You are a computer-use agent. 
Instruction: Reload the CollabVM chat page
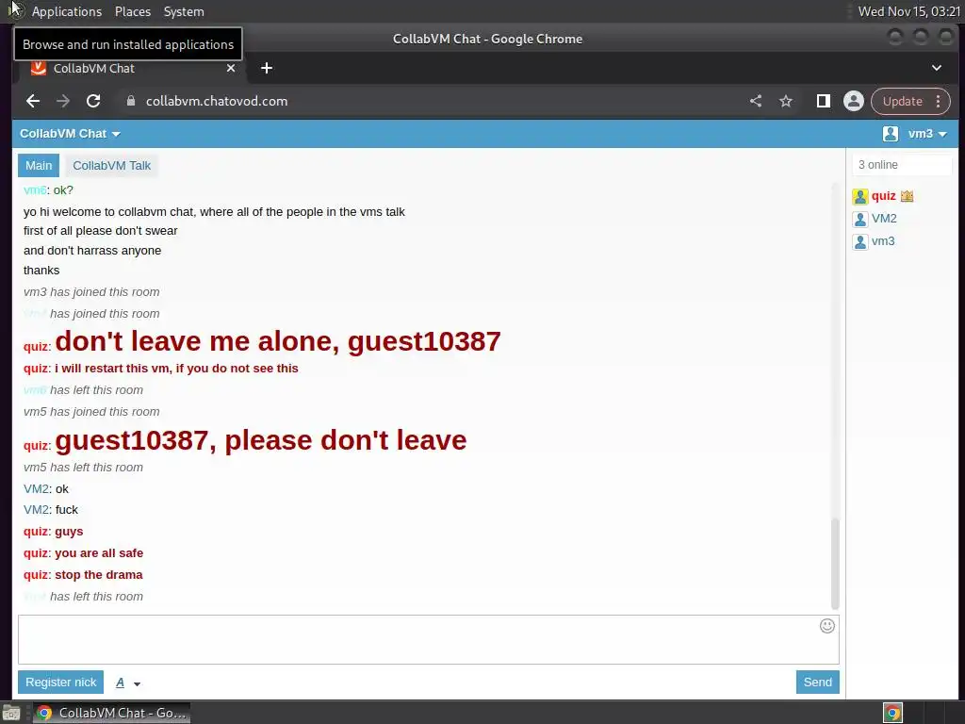pyautogui.click(x=93, y=101)
